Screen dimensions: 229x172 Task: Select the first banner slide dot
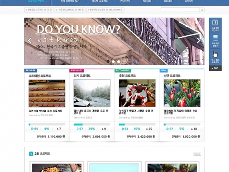click(108, 62)
